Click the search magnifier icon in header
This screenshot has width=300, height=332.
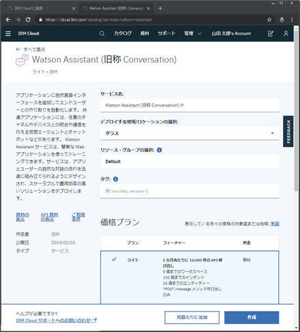tap(102, 33)
